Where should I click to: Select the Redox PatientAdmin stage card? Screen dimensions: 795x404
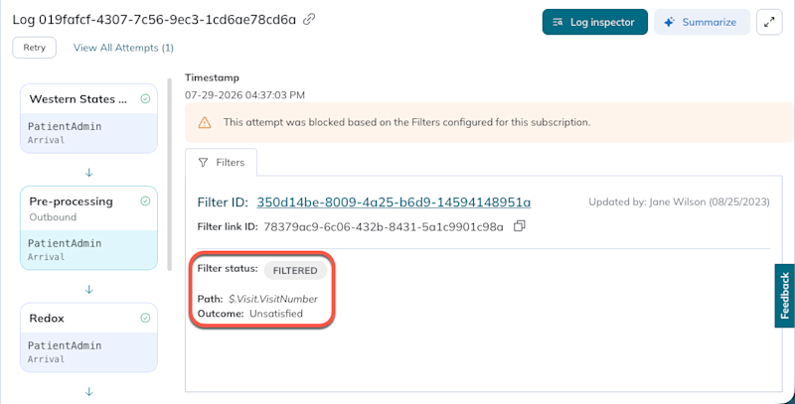88,337
